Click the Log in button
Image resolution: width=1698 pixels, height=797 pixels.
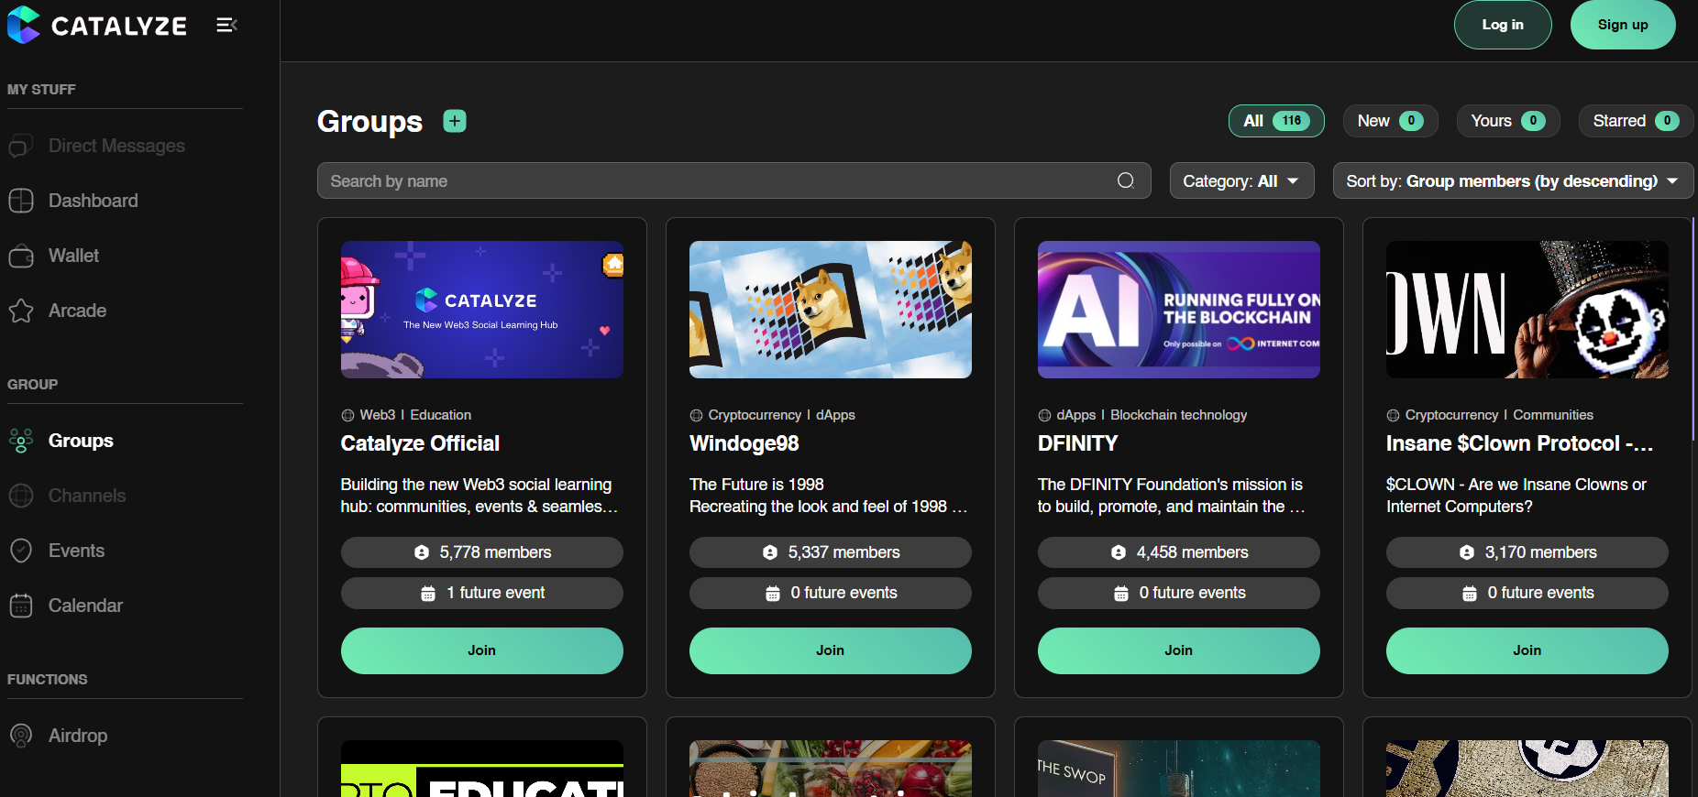(1503, 25)
